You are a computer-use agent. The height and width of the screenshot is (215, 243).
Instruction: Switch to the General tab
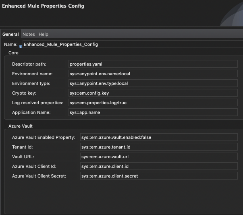[10, 34]
